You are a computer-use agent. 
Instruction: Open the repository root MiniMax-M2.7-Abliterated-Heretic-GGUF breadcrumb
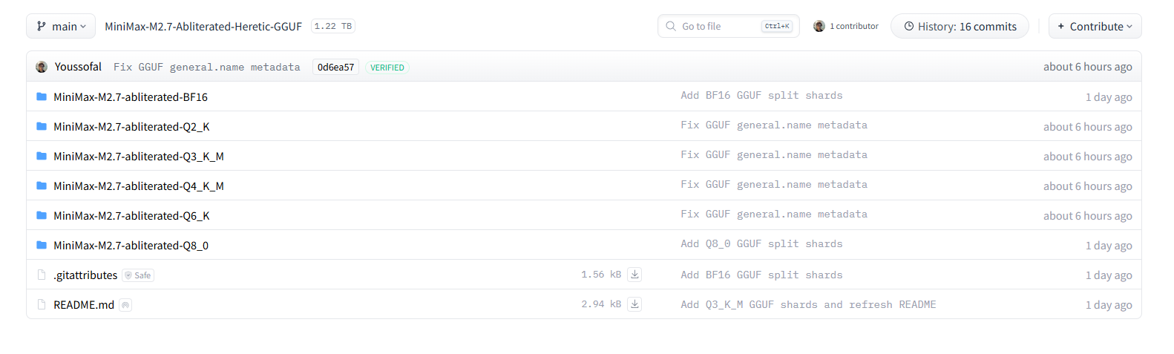203,26
